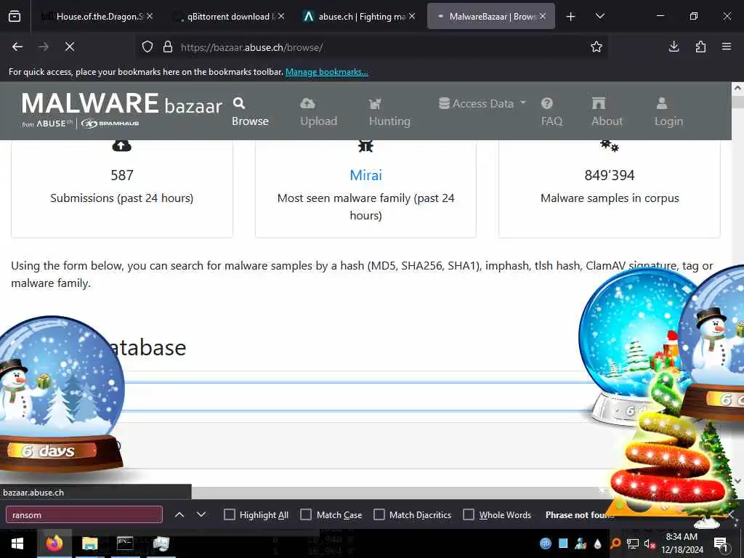Open the Firefox hamburger application menu

pyautogui.click(x=727, y=46)
